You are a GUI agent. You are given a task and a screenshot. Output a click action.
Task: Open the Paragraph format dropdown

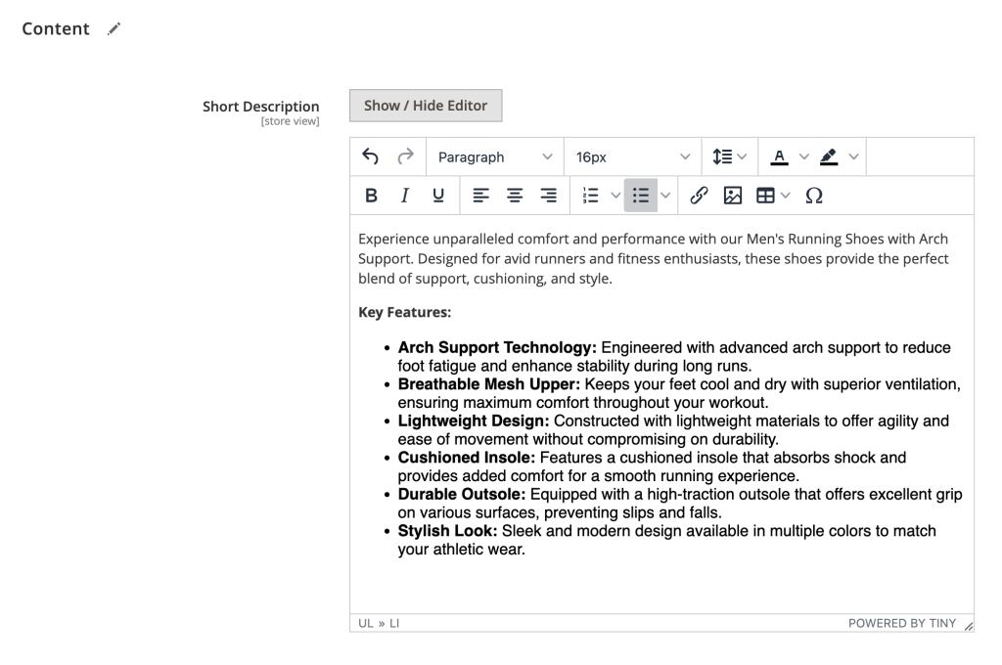[x=494, y=156]
